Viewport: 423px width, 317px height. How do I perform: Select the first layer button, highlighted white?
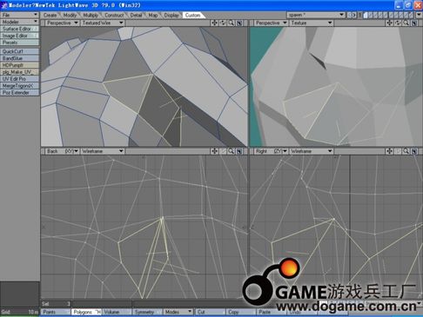pyautogui.click(x=366, y=15)
